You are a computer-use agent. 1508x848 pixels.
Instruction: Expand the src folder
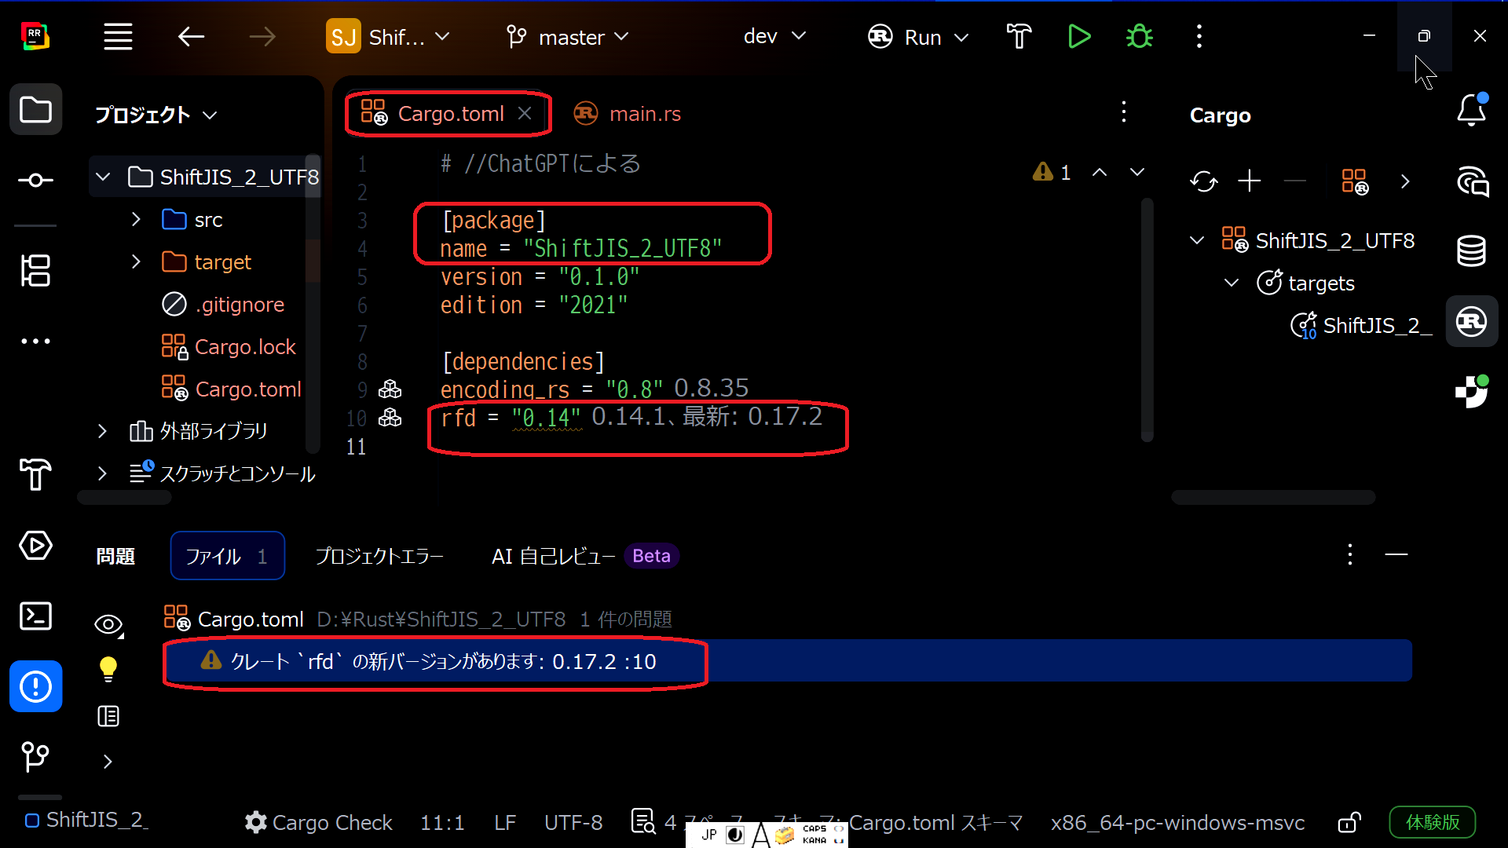[136, 220]
